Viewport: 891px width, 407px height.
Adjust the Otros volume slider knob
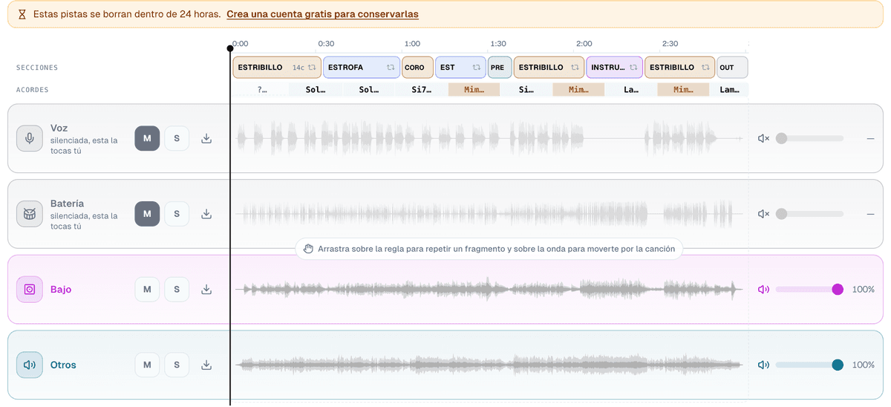[x=838, y=365]
